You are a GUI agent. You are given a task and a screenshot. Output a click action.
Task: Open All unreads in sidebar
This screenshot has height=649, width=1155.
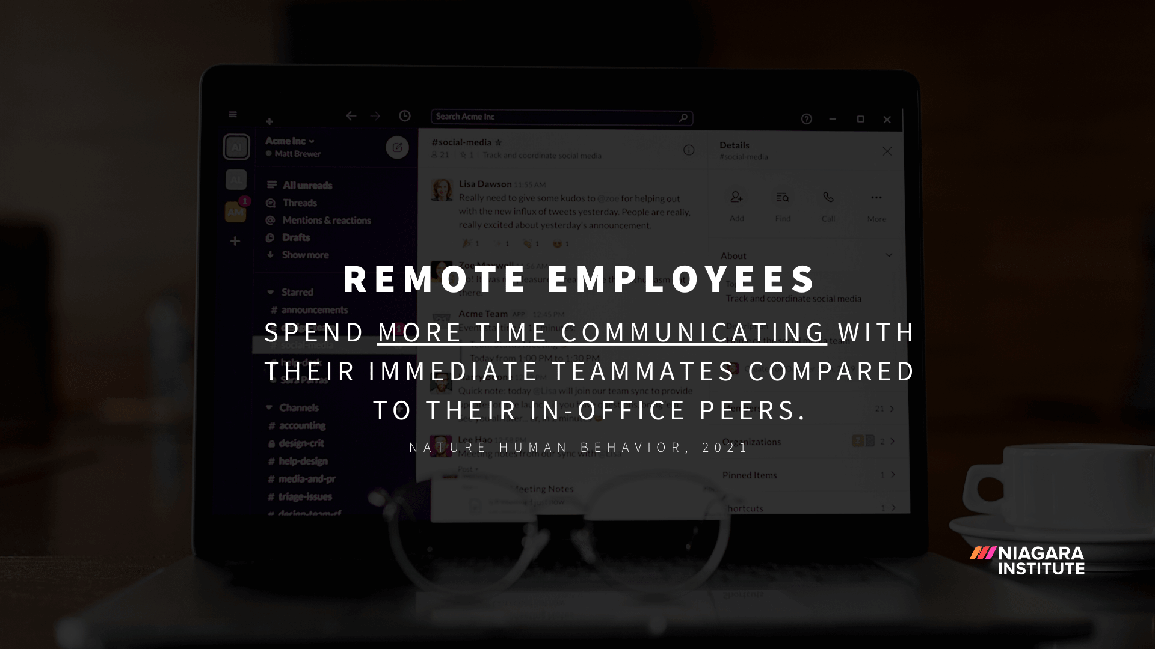coord(307,184)
